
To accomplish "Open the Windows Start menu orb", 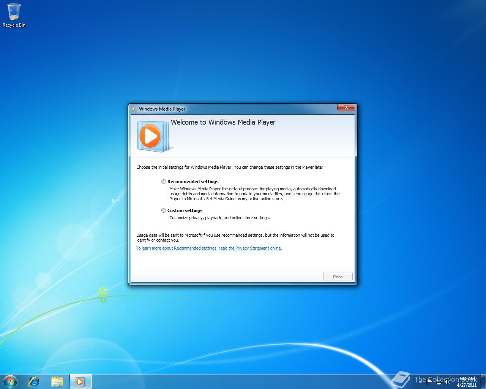I will 10,381.
